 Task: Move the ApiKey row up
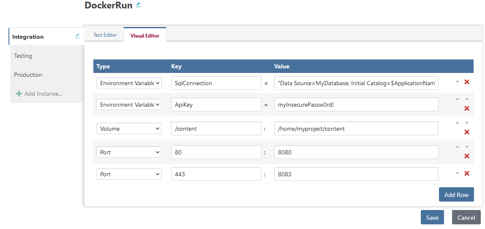[x=457, y=100]
